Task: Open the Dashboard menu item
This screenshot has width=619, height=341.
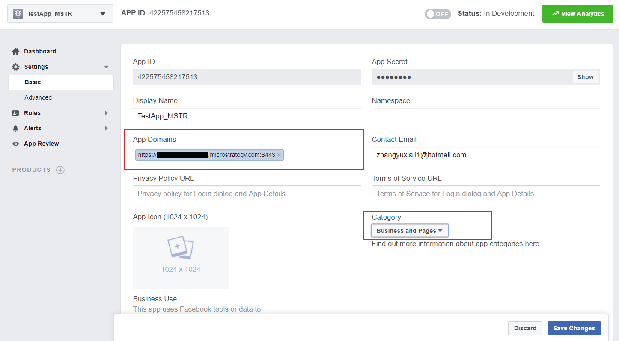Action: (40, 51)
